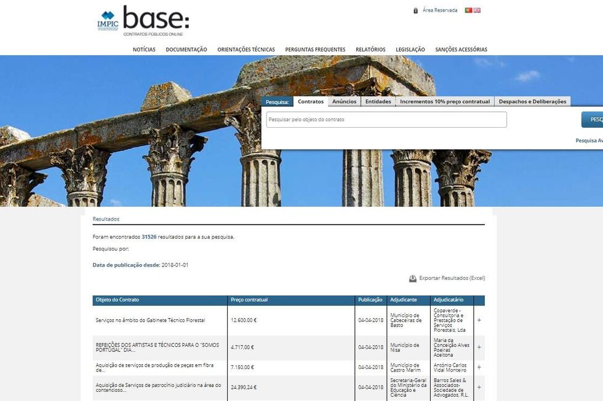Switch to Despachos e Deliberações tab
Viewport: 603px width, 401px height.
coord(532,101)
